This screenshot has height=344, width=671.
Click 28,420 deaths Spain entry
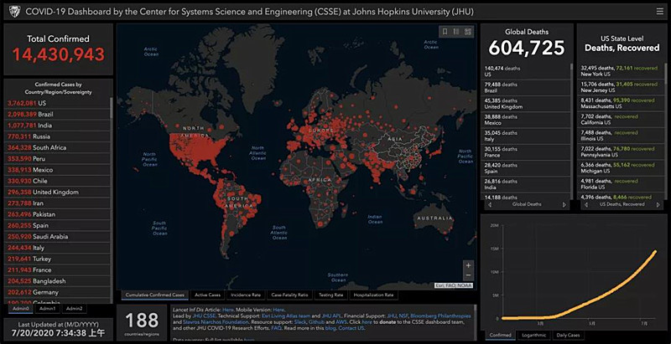tap(527, 168)
